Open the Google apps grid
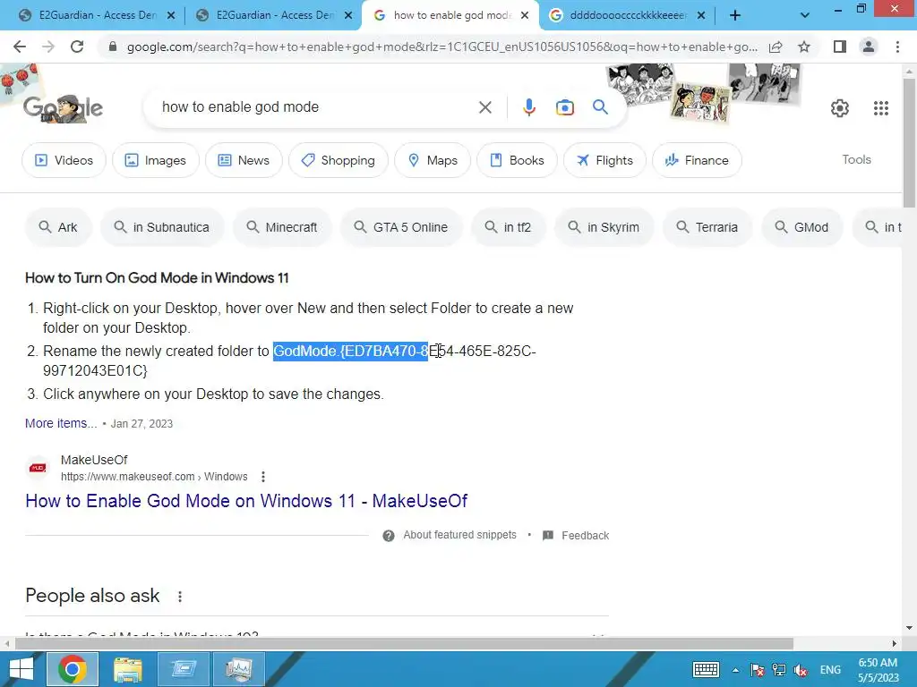The width and height of the screenshot is (917, 687). (x=881, y=108)
